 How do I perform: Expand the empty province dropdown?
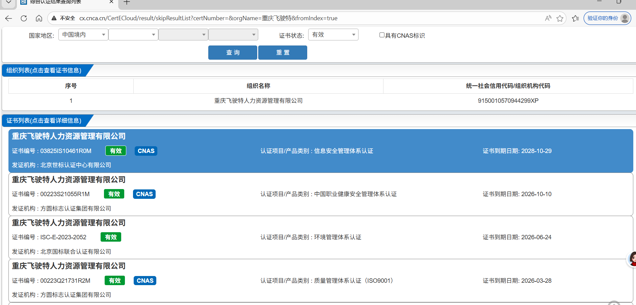tap(133, 35)
